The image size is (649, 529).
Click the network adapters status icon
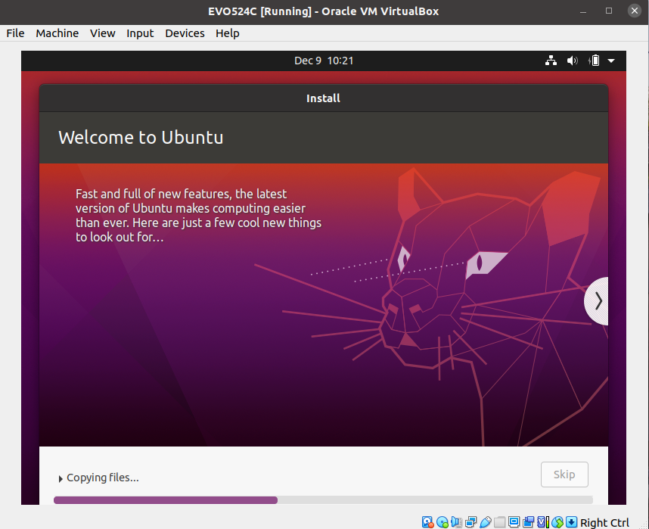tap(471, 522)
